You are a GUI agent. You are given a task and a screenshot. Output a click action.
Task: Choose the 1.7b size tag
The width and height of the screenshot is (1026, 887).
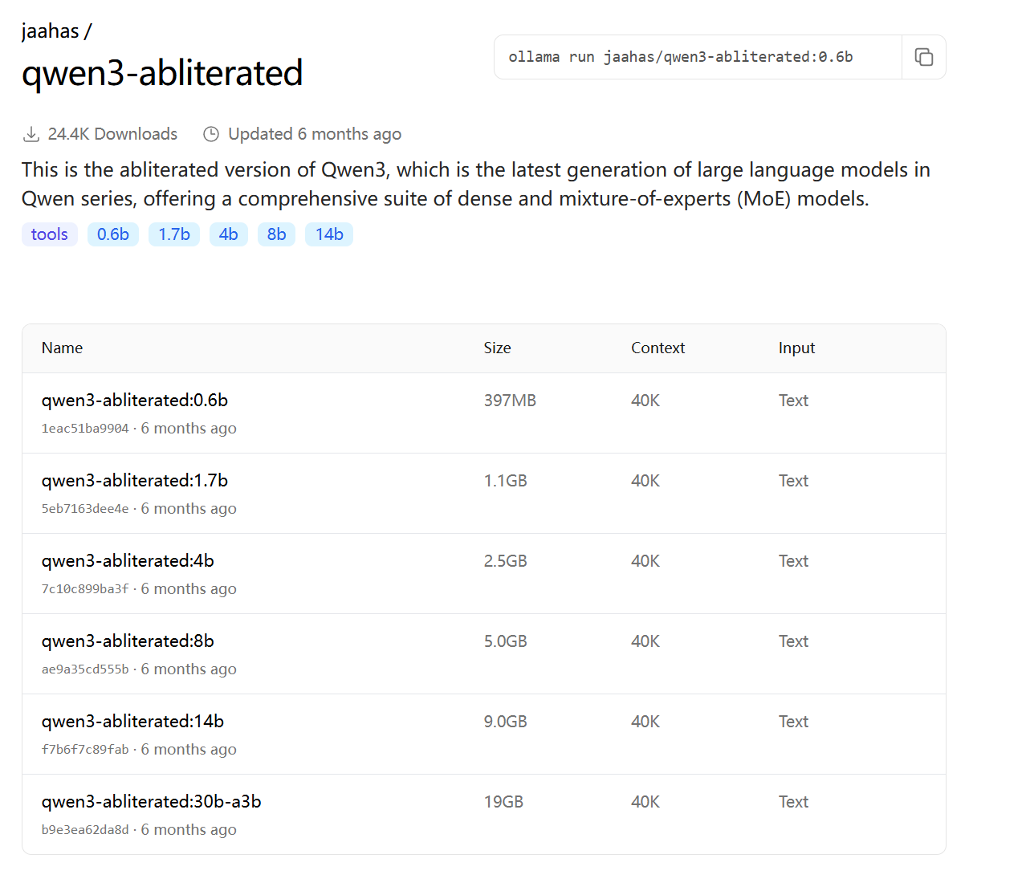click(174, 234)
